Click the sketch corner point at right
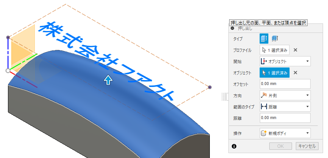The width and height of the screenshot is (328, 158). click(210, 87)
